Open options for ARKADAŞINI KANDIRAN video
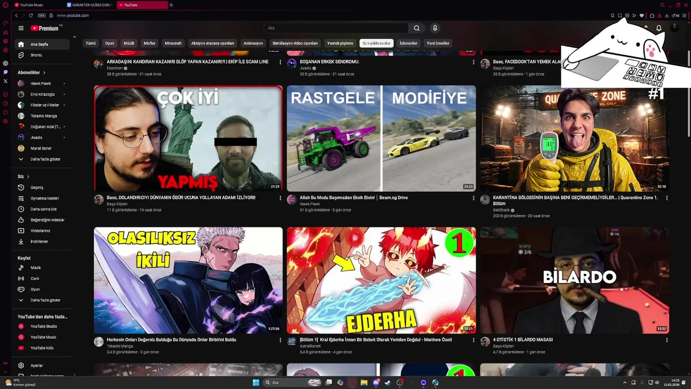 click(280, 62)
